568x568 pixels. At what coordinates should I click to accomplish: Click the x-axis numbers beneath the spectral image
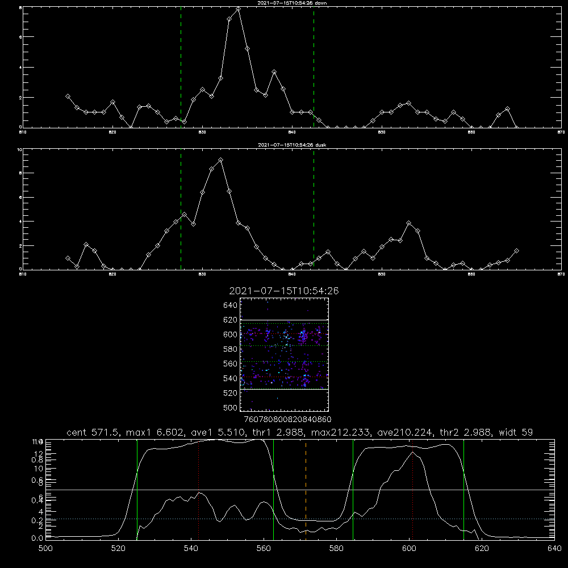pyautogui.click(x=287, y=420)
